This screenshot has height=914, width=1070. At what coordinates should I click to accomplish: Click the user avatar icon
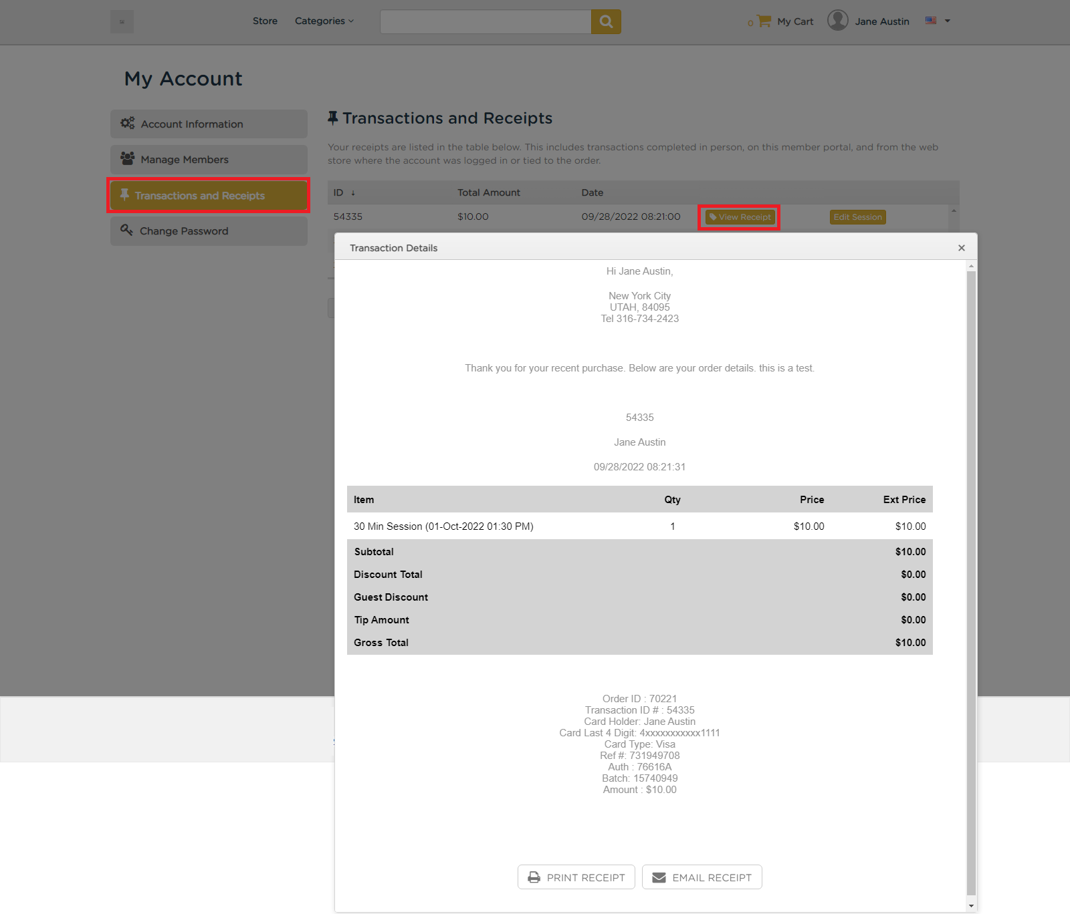click(837, 21)
